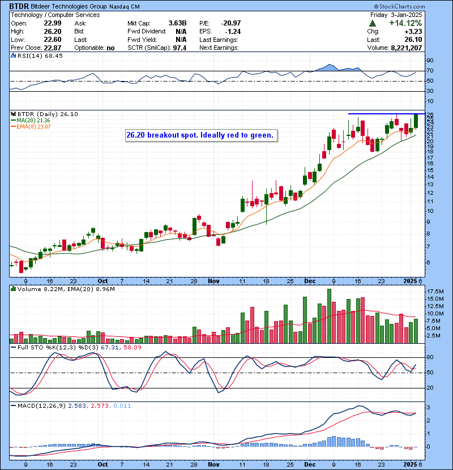Click the Low value 22.60
The image size is (453, 470).
tap(53, 40)
